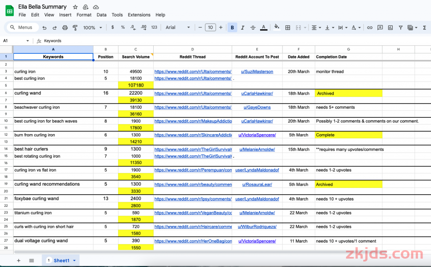Screen dimensions: 431x267
Task: Select column D header
Action: (x=192, y=49)
